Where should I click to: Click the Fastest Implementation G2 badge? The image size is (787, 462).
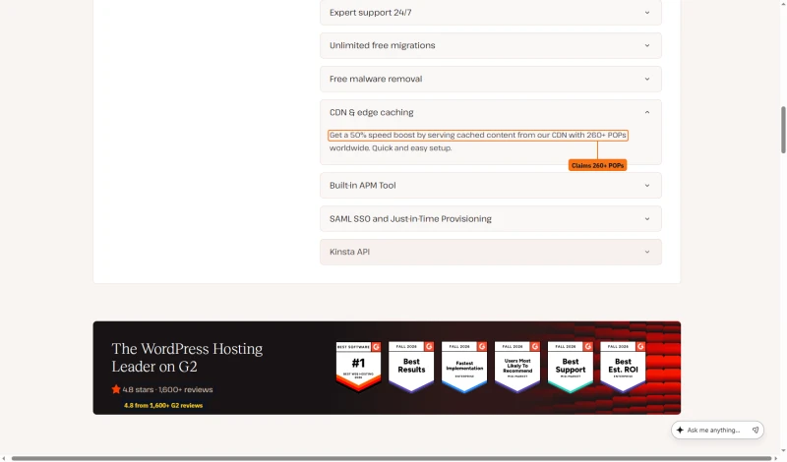click(x=464, y=367)
